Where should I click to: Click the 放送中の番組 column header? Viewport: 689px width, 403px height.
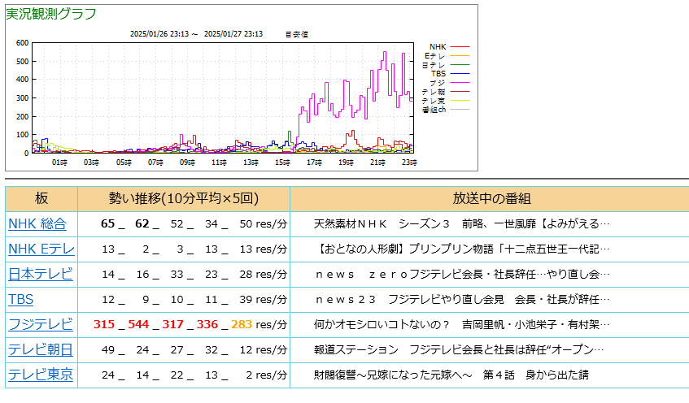pyautogui.click(x=491, y=198)
